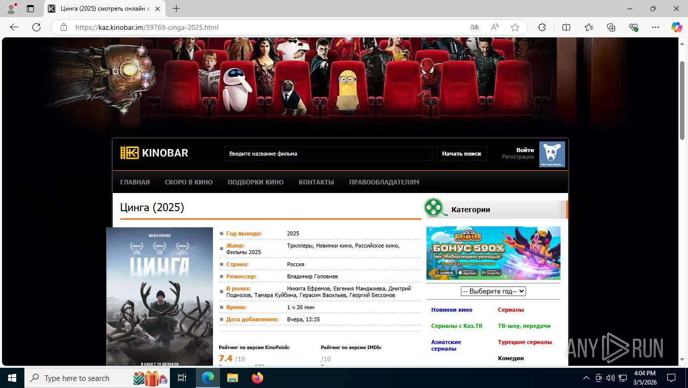Open Комедии category

(x=511, y=358)
